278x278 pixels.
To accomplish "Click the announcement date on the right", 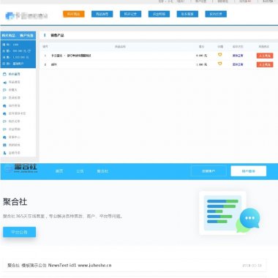I will (x=252, y=266).
